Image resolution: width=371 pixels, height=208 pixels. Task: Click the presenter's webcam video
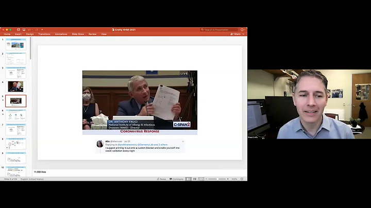click(309, 104)
